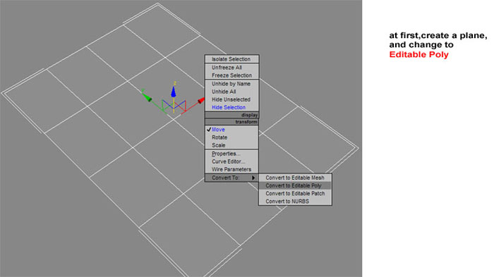This screenshot has width=494, height=277.
Task: Activate the checked Move transform item
Action: (x=231, y=130)
